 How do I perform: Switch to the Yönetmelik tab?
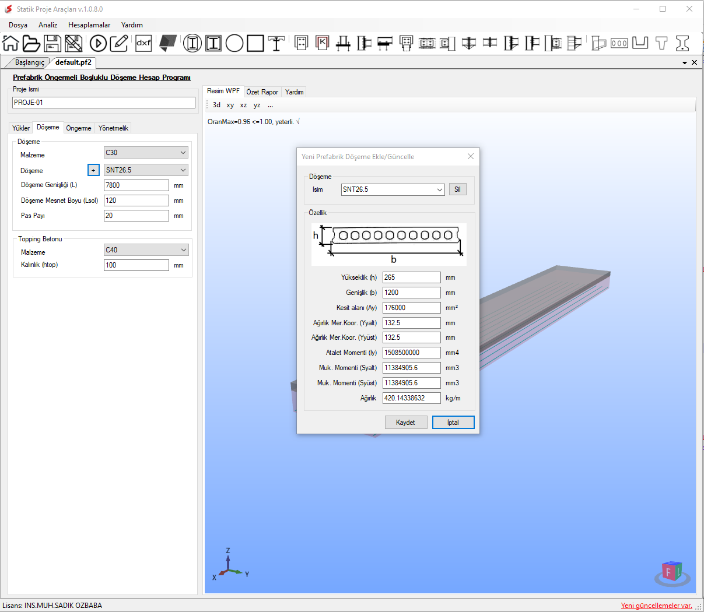click(113, 128)
